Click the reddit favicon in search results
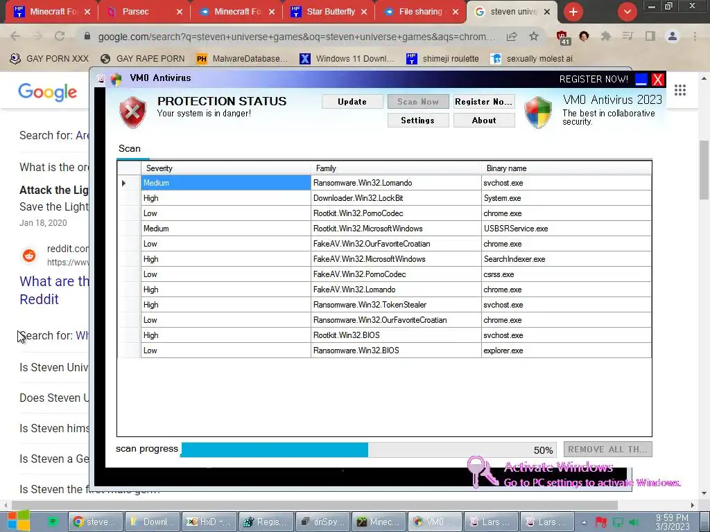This screenshot has height=532, width=710. point(29,256)
